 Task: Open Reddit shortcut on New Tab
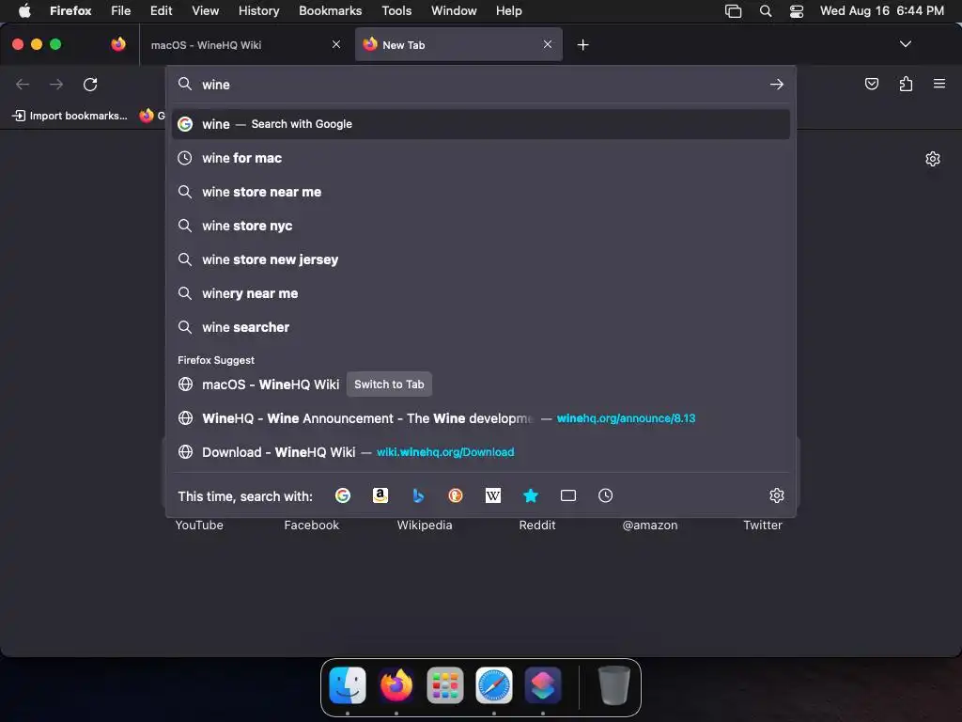[537, 525]
